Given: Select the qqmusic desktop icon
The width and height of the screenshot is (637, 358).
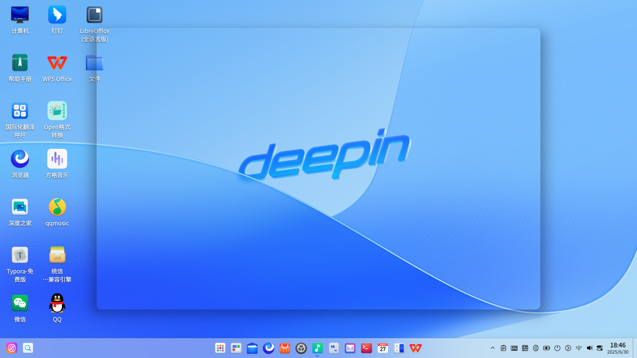Looking at the screenshot, I should point(57,207).
